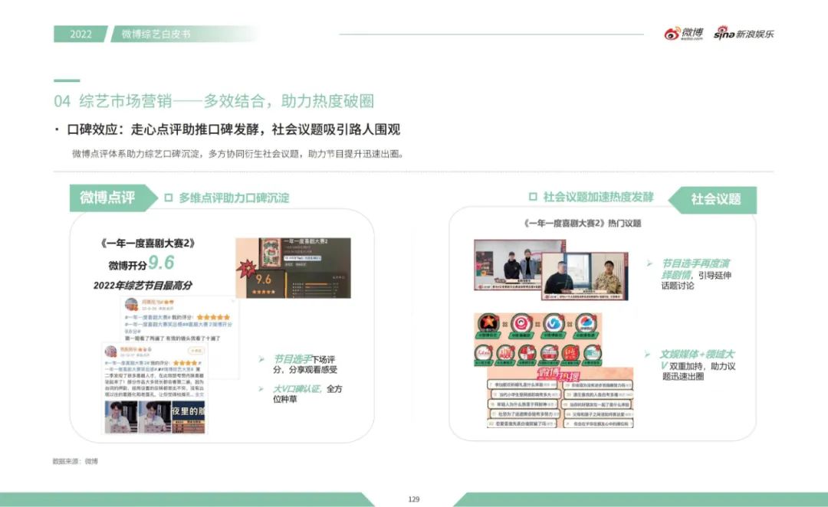Image resolution: width=828 pixels, height=507 pixels.
Task: Click the red spiral app icon
Action: 521,322
